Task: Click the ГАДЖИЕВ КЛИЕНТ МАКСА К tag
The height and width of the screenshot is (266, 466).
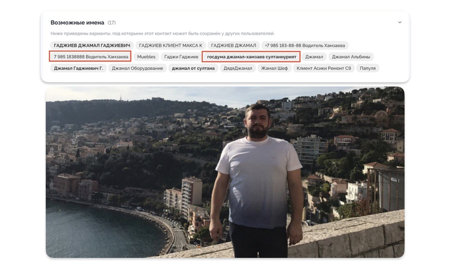Action: pos(171,46)
